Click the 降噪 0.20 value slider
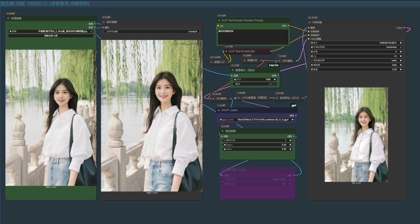420x224 pixels. click(356, 69)
